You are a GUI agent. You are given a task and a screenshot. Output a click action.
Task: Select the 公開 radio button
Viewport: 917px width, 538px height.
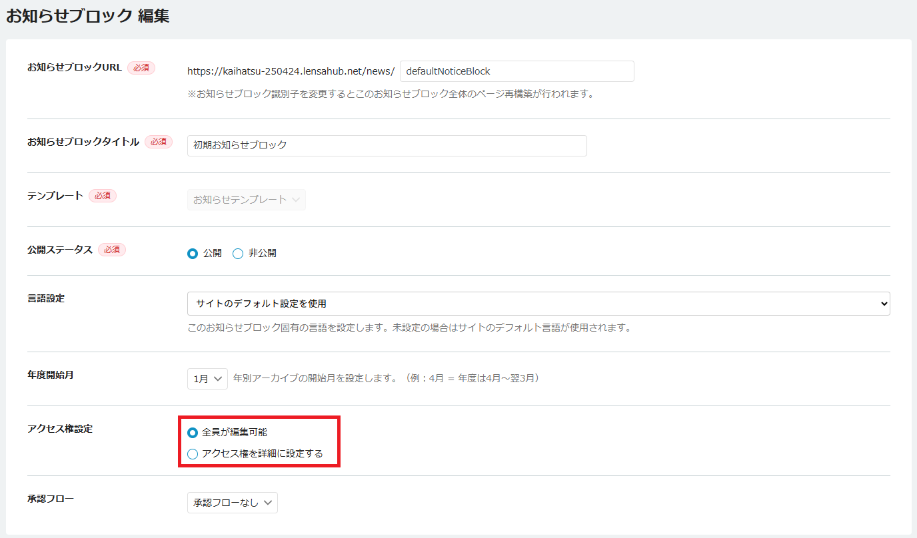coord(193,254)
